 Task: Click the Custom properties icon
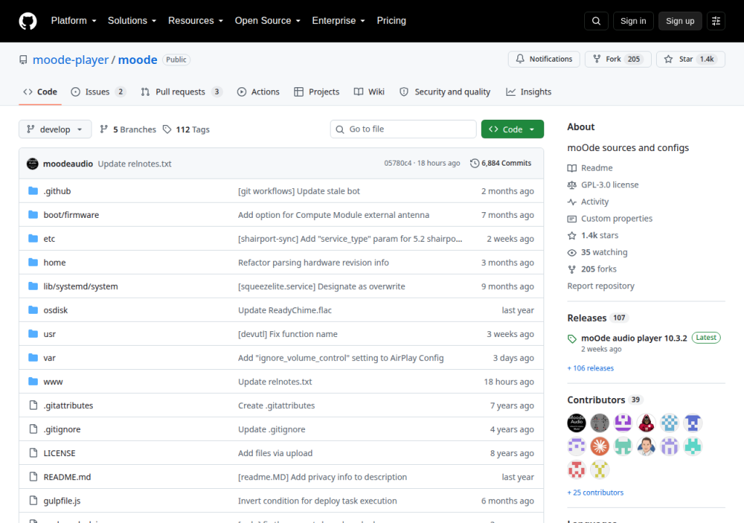coord(572,219)
